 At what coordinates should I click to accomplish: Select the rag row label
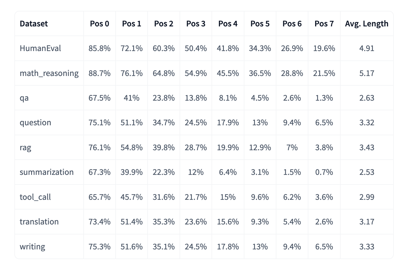tap(25, 148)
